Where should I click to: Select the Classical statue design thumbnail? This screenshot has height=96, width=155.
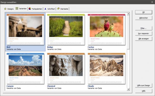point(66,69)
